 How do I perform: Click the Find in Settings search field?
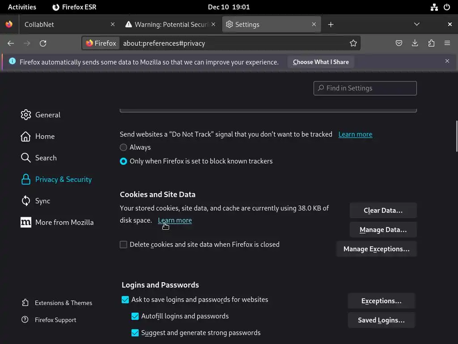[x=365, y=88]
